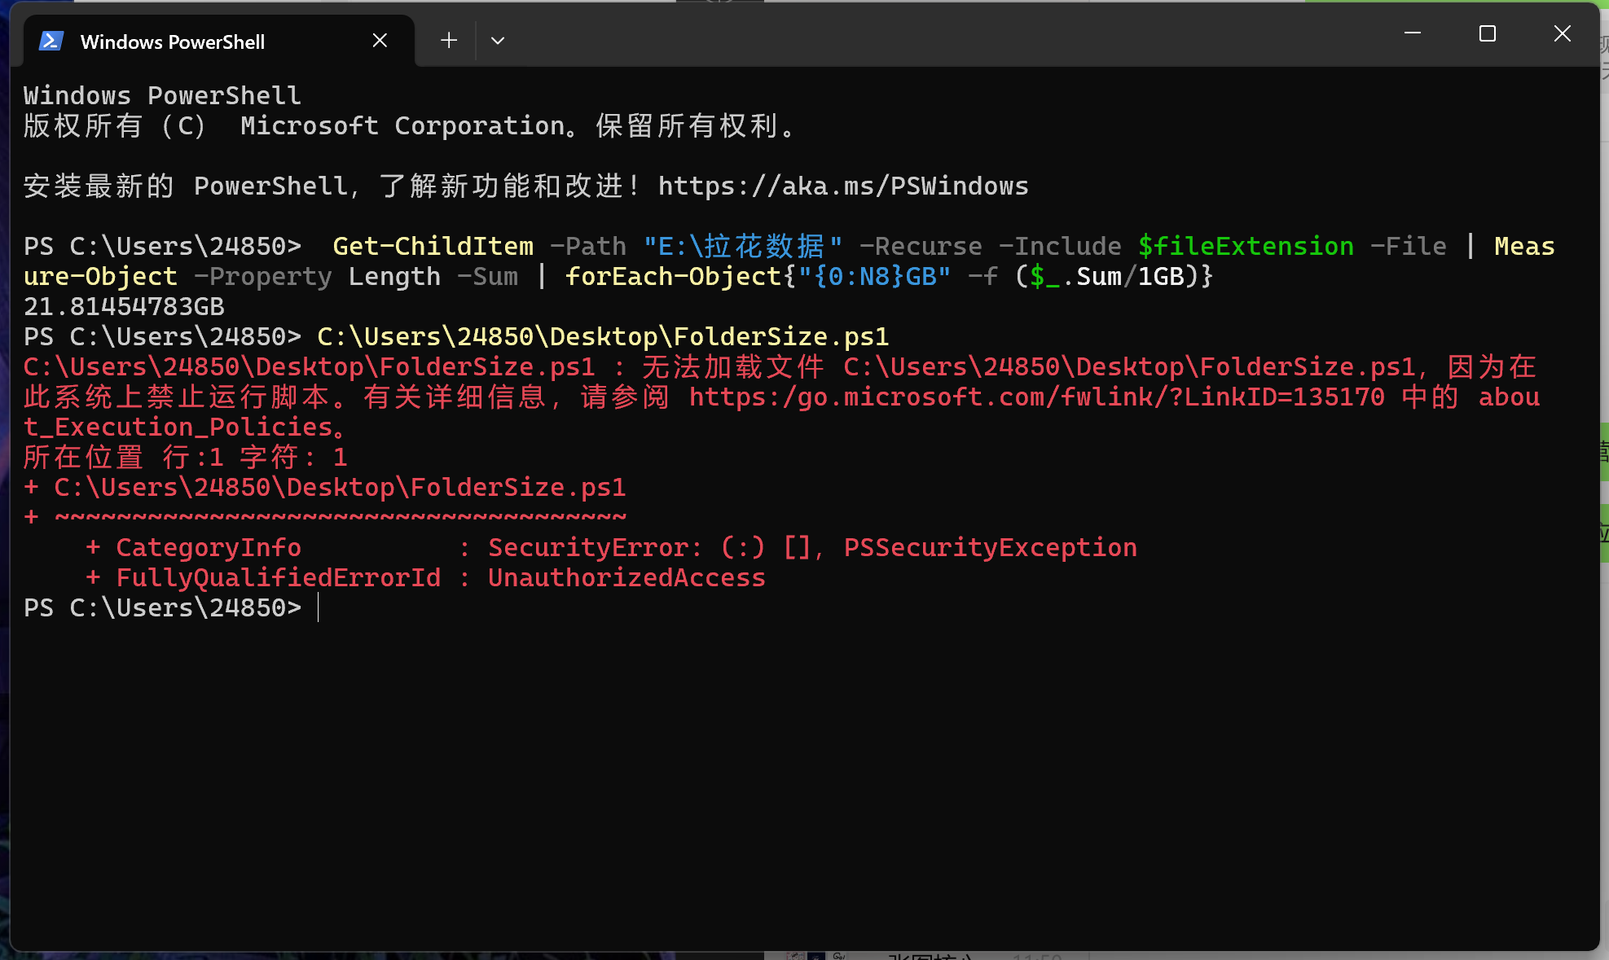Open the tab profile dropdown chevron
The width and height of the screenshot is (1609, 960).
click(x=497, y=40)
